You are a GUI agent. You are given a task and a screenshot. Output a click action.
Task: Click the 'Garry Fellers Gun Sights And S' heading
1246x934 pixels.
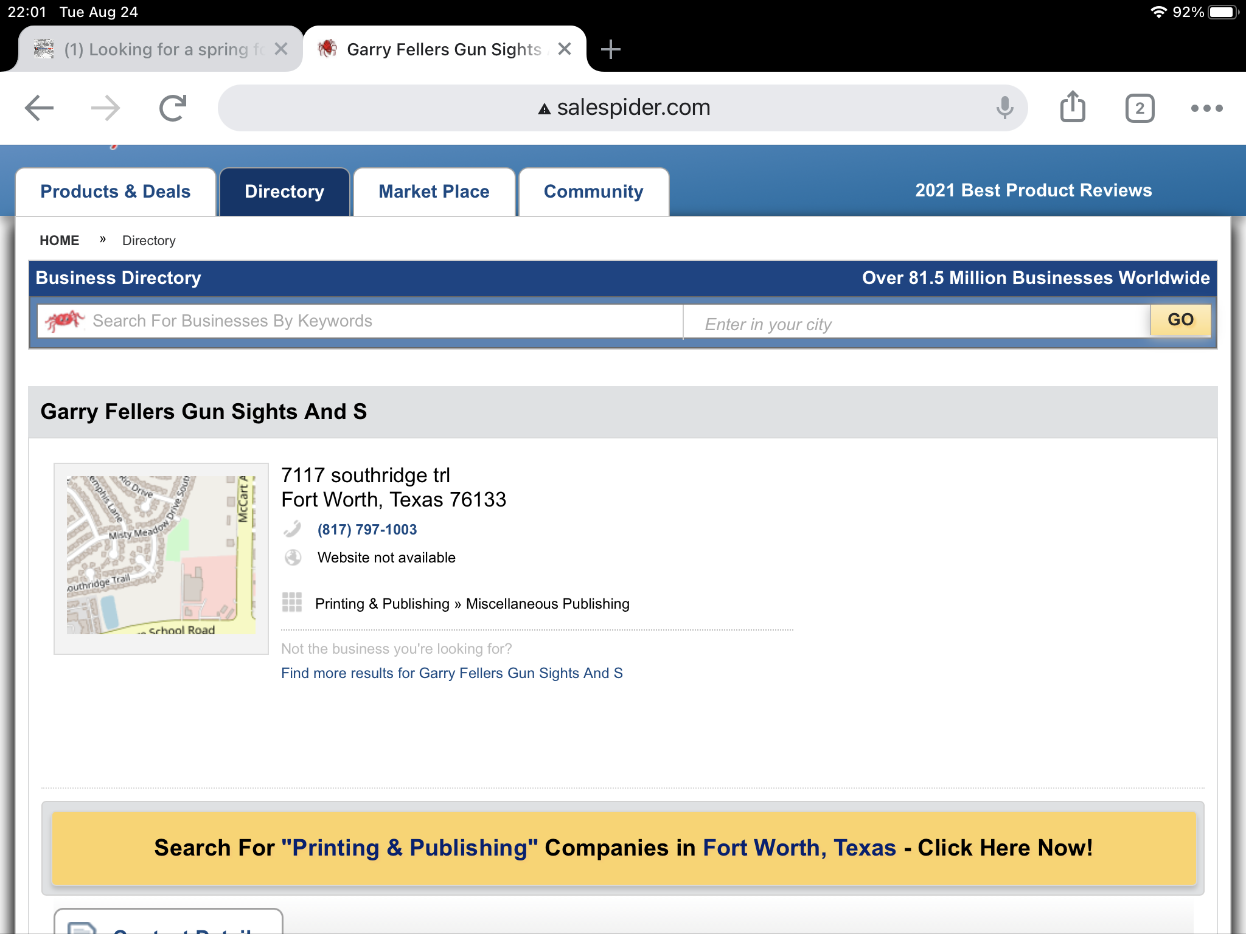[204, 412]
